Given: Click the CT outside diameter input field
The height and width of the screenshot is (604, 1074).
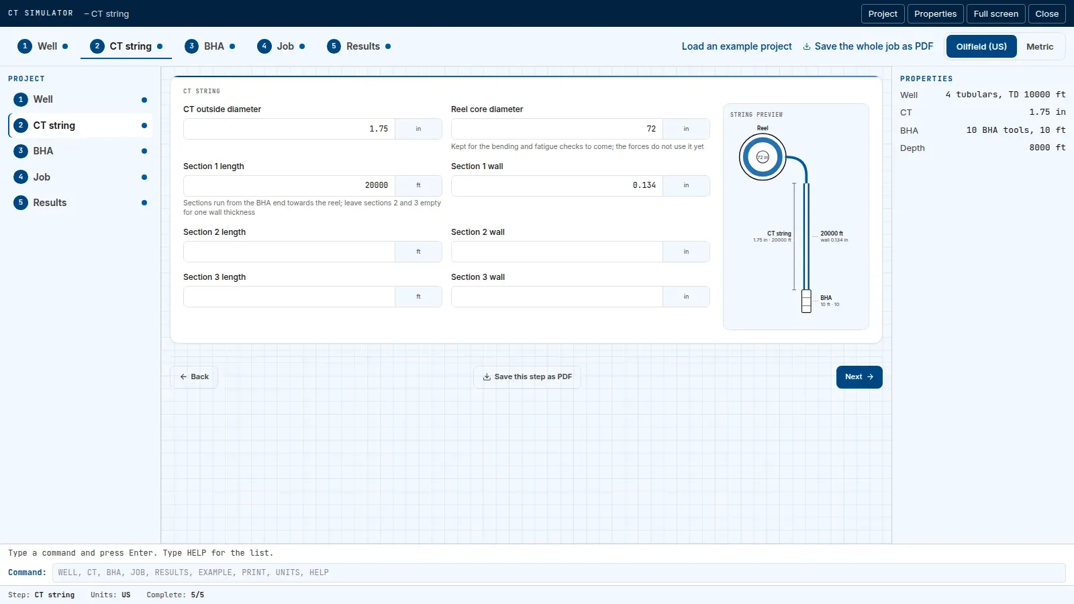Looking at the screenshot, I should tap(289, 129).
